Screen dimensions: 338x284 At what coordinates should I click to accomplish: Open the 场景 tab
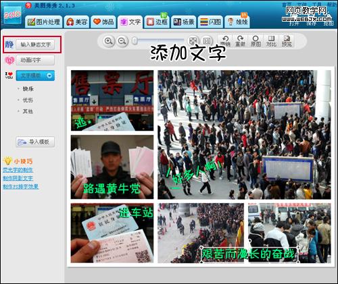point(184,22)
